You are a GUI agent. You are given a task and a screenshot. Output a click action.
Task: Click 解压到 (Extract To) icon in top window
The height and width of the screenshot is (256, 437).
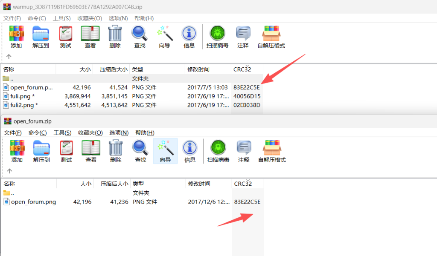(x=41, y=37)
